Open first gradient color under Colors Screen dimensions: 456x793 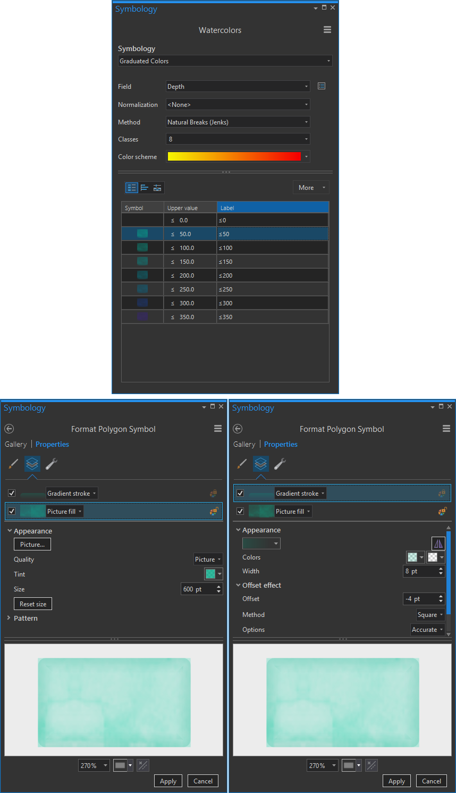415,557
